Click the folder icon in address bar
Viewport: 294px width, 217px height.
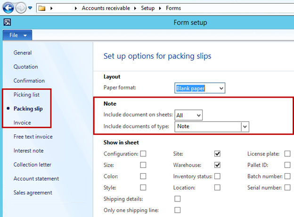point(42,8)
